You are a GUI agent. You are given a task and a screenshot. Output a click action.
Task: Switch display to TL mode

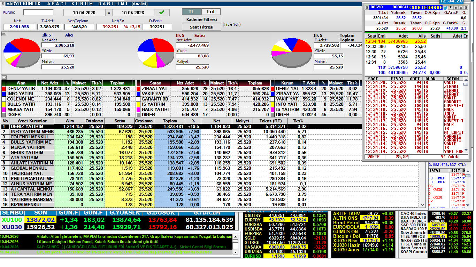pos(191,12)
